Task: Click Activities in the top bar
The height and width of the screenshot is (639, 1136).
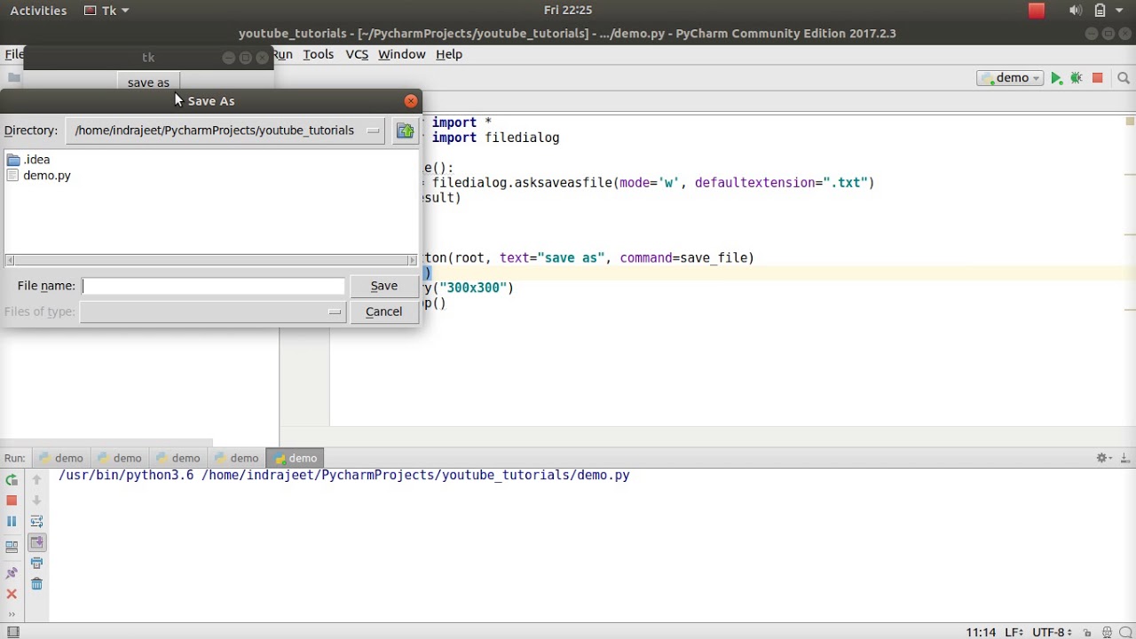Action: (x=38, y=11)
